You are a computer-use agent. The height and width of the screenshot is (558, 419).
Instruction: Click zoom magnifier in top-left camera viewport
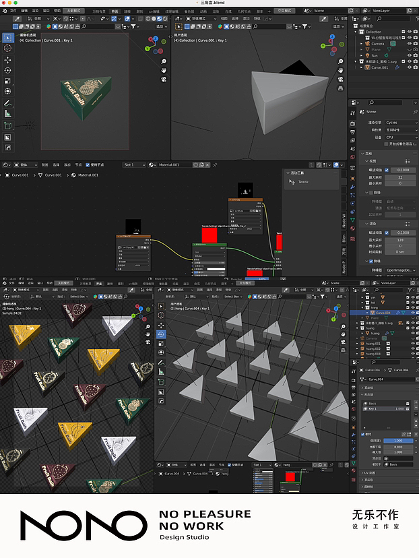(x=164, y=61)
